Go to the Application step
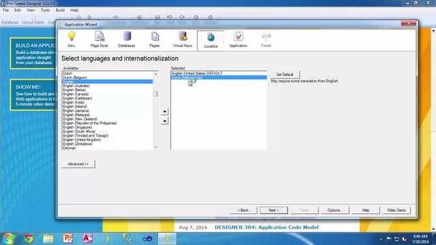Screen dimensions: 436x245 point(238,39)
